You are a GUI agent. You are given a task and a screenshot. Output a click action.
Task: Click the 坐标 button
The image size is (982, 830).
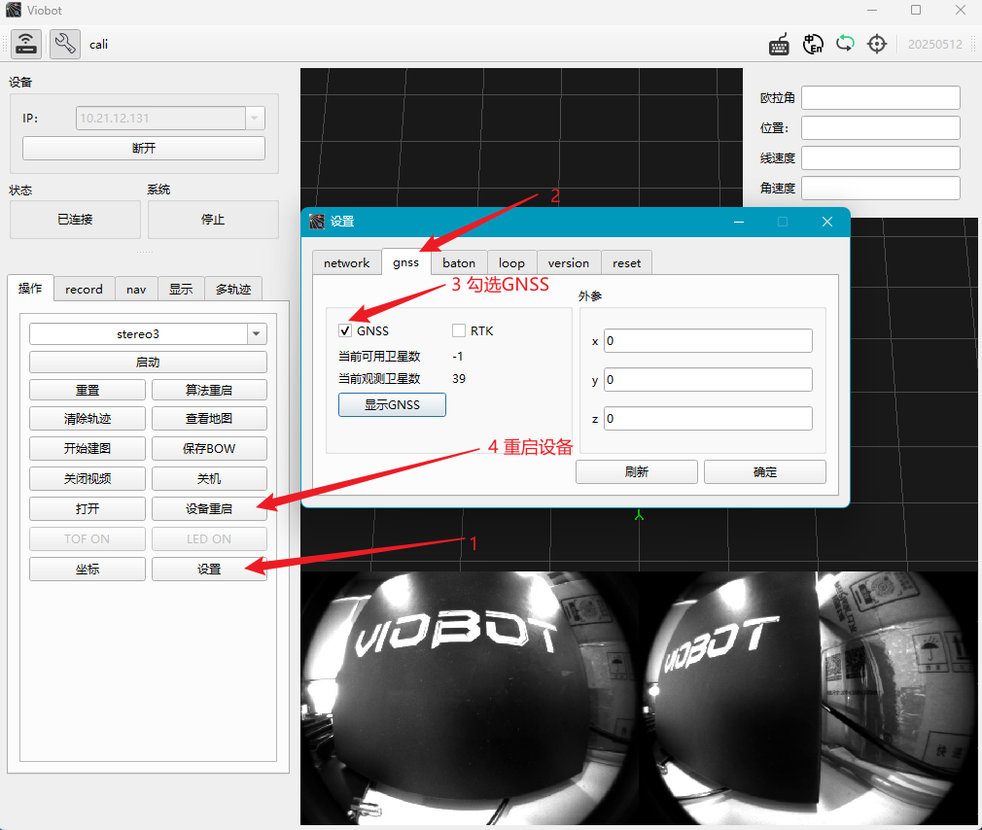pos(88,569)
